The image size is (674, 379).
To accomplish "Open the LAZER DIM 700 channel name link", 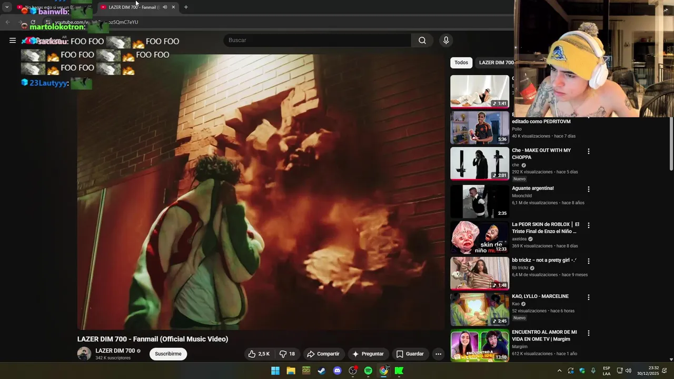I will click(x=115, y=351).
